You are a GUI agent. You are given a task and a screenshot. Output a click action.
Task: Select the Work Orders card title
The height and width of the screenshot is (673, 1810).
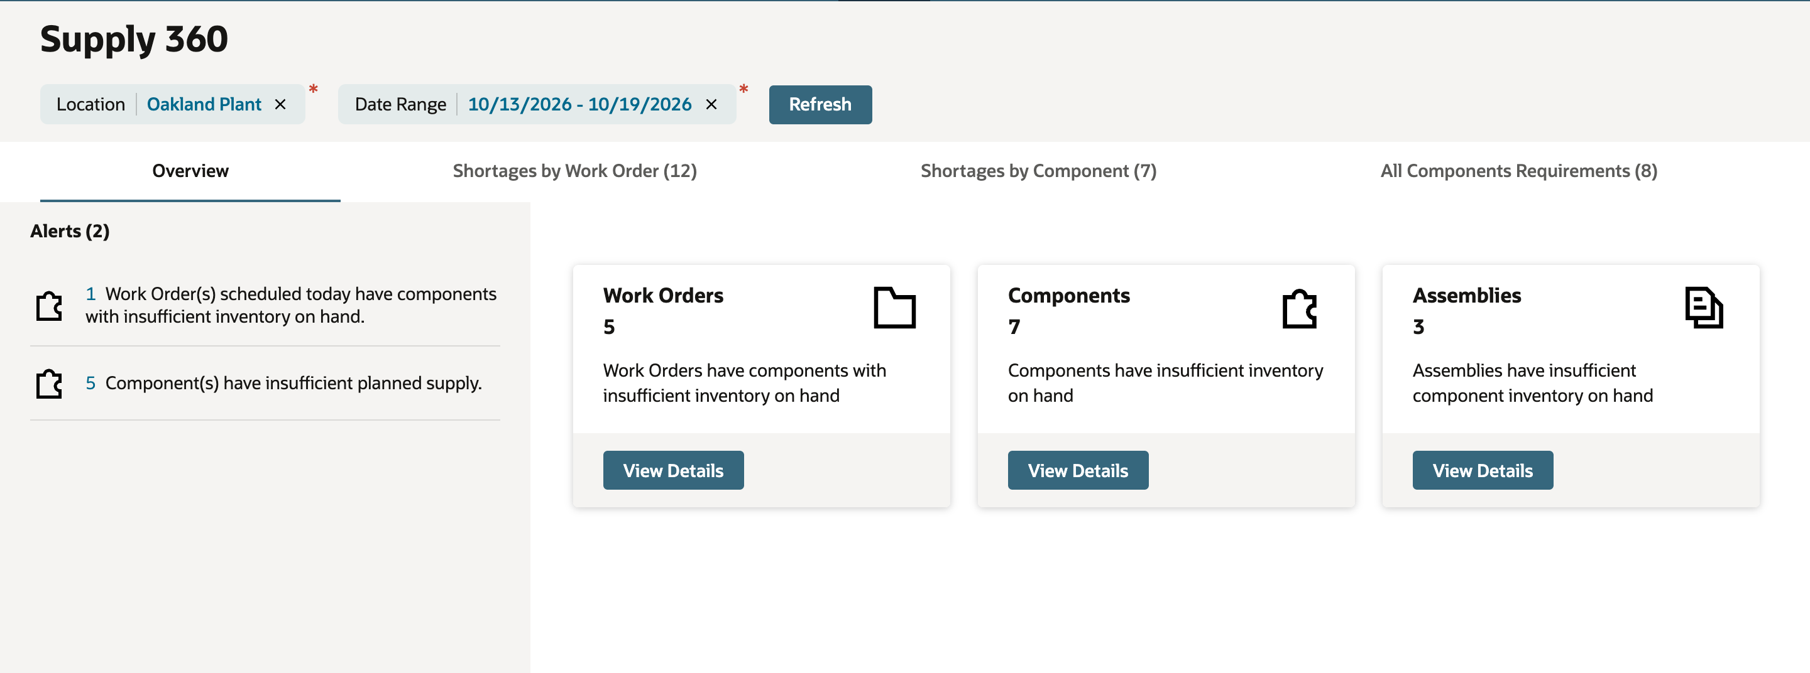pos(662,296)
